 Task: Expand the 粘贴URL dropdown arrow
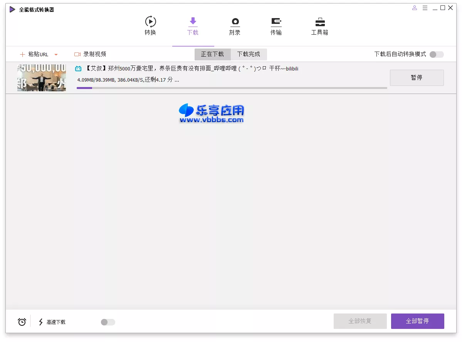[56, 54]
